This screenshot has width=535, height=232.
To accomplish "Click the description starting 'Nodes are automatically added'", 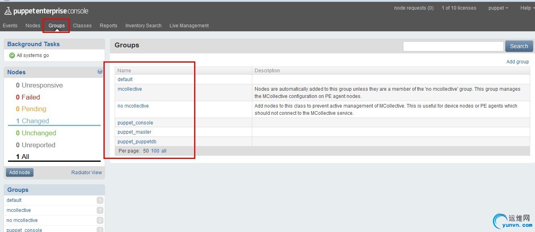I will coord(387,93).
